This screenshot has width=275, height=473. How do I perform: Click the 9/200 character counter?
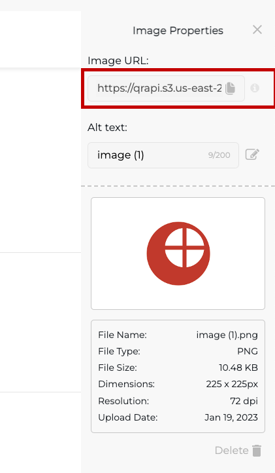(x=219, y=155)
